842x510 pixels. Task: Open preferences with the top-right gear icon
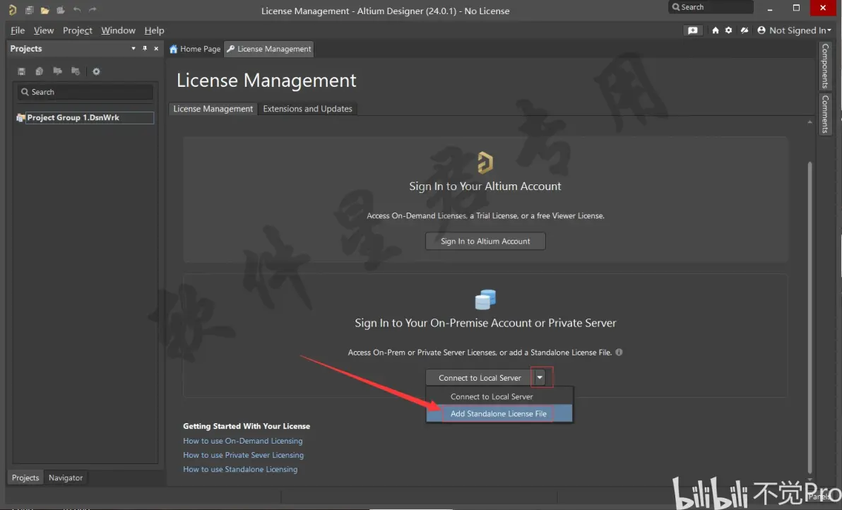(x=729, y=30)
